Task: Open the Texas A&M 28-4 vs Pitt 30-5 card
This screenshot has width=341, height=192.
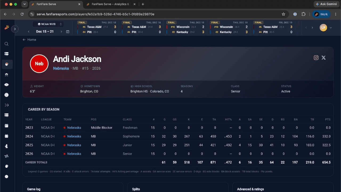Action: pos(273,28)
